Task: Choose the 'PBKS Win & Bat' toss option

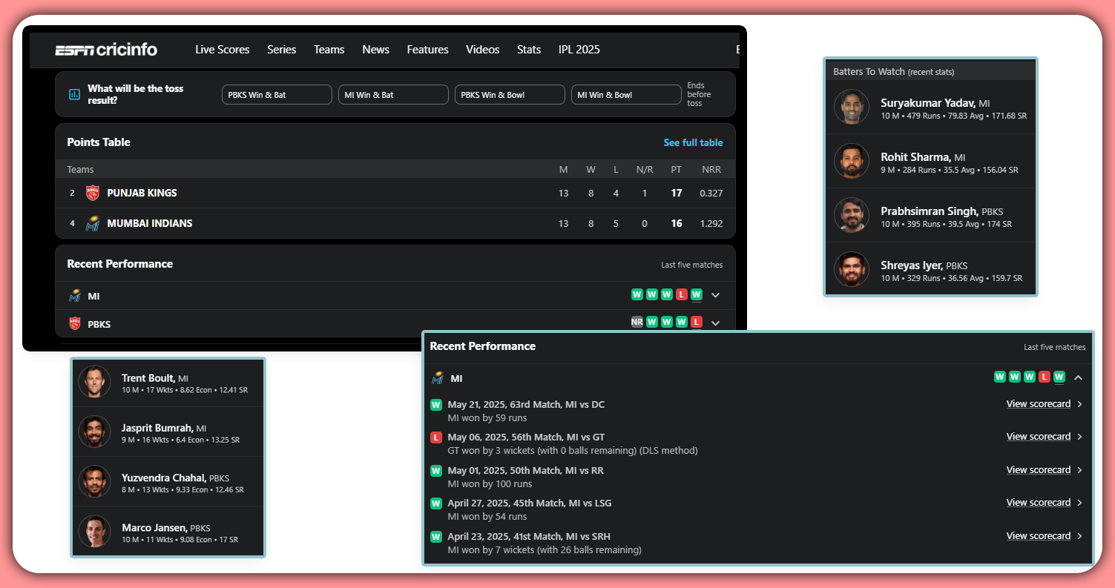Action: coord(277,95)
